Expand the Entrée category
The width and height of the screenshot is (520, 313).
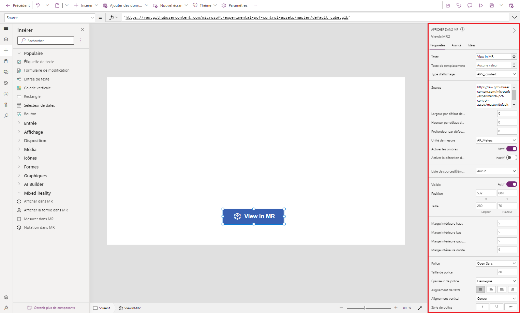tap(19, 123)
